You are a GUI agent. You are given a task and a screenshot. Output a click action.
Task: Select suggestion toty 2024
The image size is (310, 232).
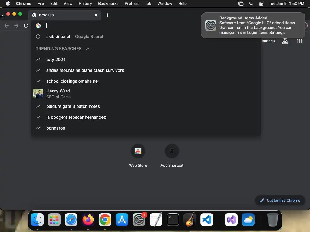tap(146, 60)
